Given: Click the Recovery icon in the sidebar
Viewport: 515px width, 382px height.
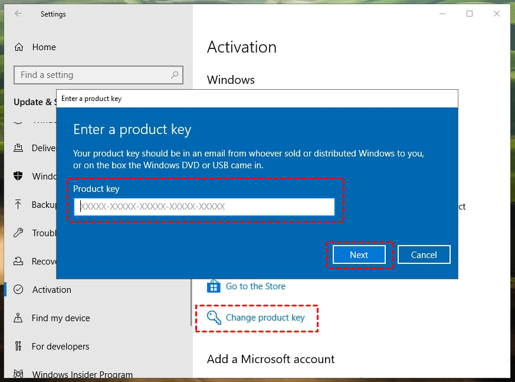Looking at the screenshot, I should coord(19,262).
